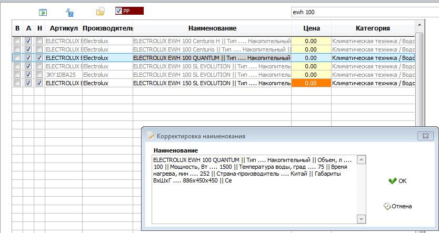Close the Корректировка наименования dialog
Screen dimensions: 439x233
[x=425, y=136]
